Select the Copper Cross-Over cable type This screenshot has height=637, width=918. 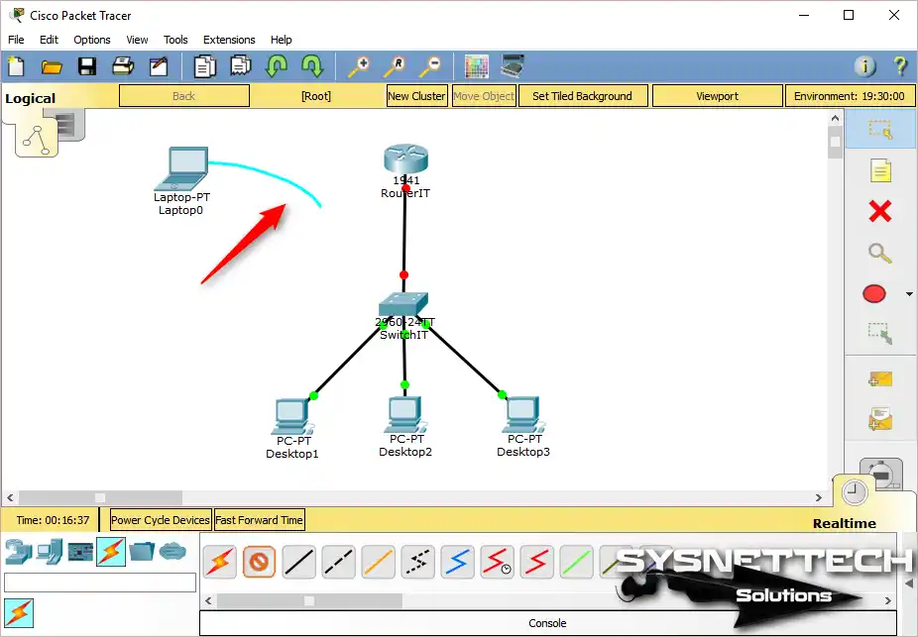pos(338,562)
